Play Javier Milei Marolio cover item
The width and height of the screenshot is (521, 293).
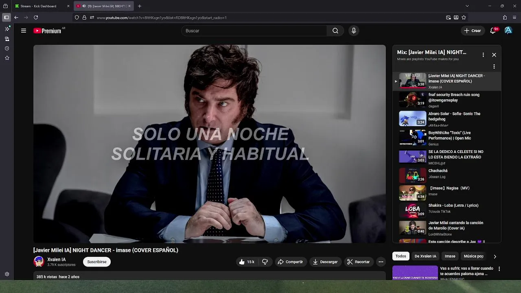tap(447, 228)
